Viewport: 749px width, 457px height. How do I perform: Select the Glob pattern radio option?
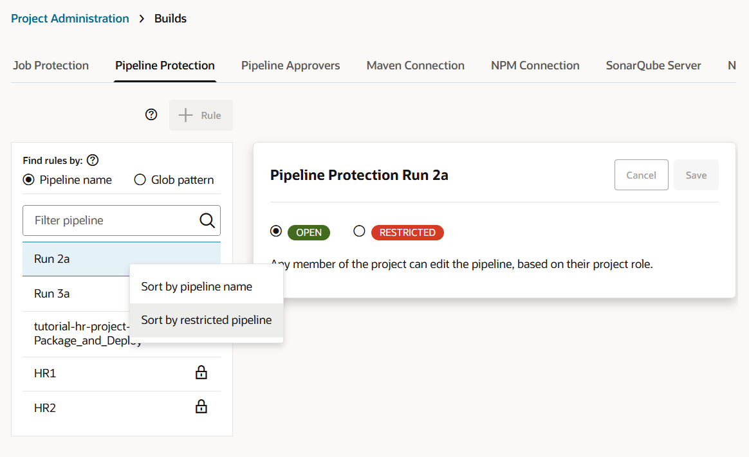(x=140, y=180)
